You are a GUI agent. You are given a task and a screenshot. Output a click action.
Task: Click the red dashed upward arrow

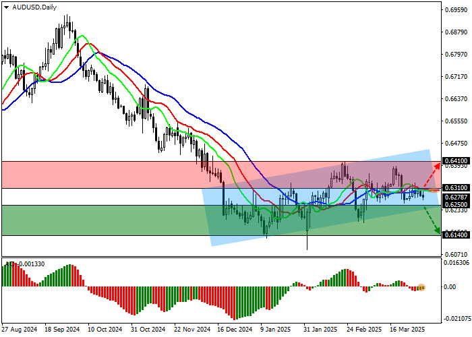[x=432, y=176]
